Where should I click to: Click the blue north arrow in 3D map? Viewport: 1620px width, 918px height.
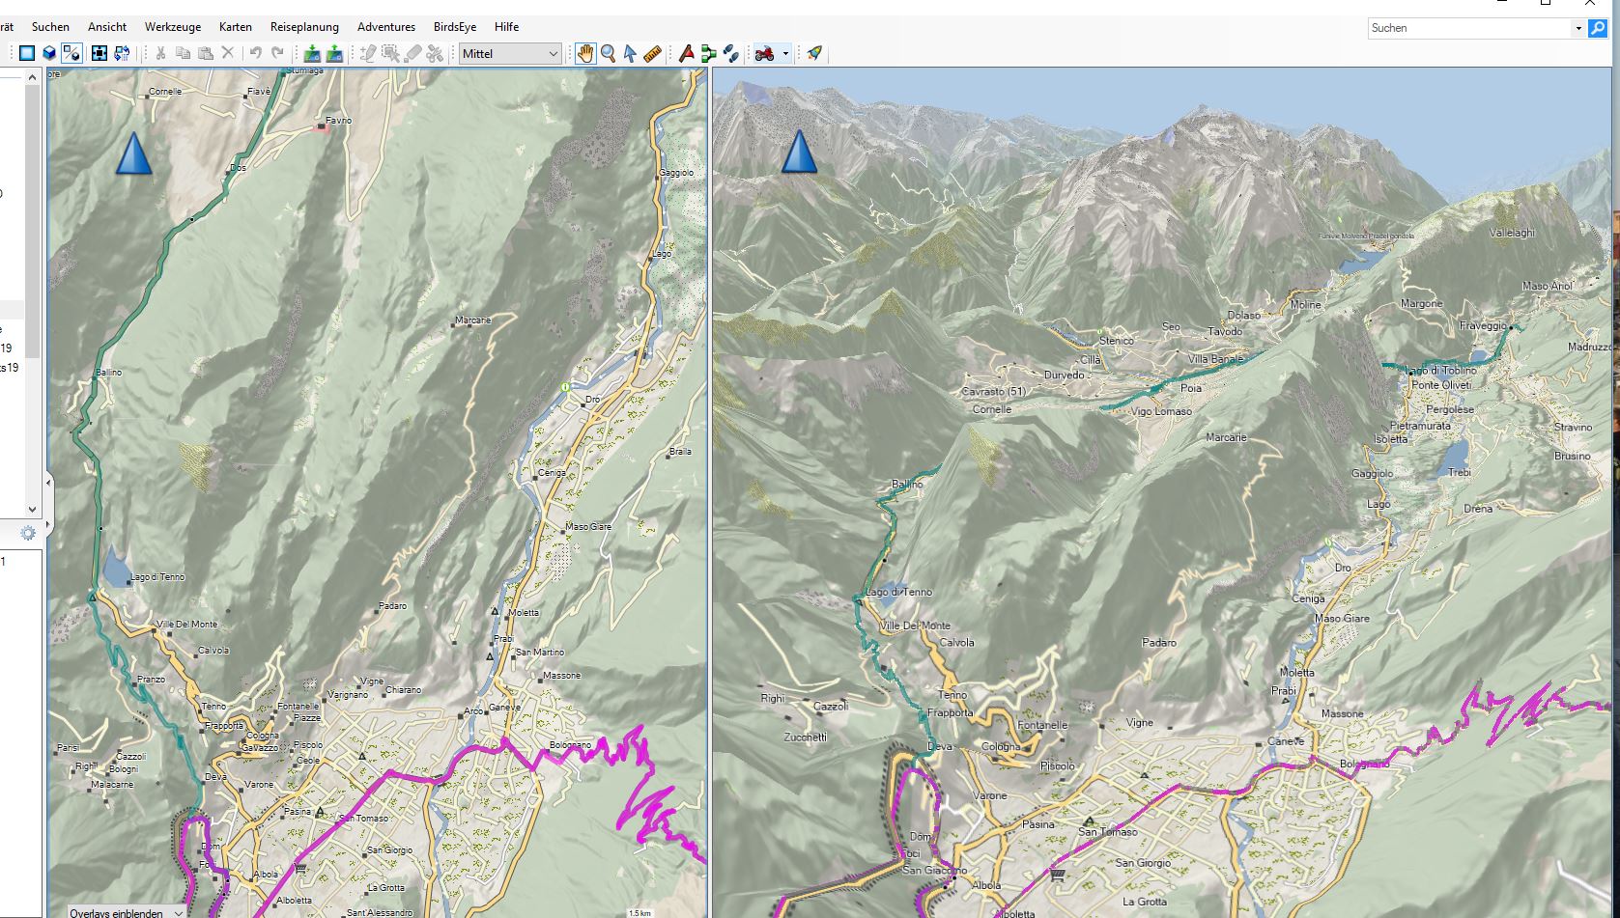[x=799, y=153]
